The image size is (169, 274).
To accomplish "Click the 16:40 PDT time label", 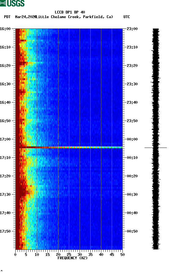I will [x=5, y=102].
